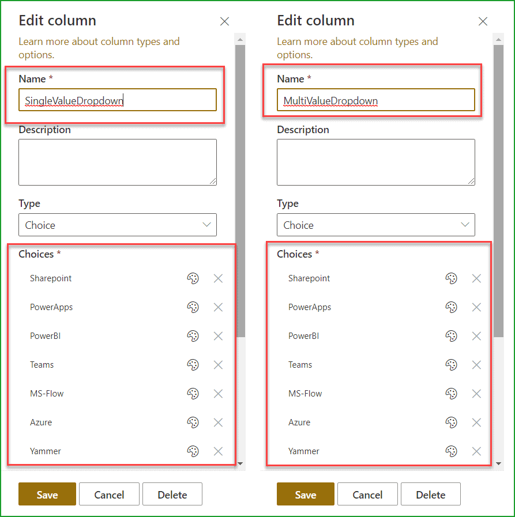Open color palette for Yammer in left panel
515x517 pixels.
pyautogui.click(x=193, y=451)
